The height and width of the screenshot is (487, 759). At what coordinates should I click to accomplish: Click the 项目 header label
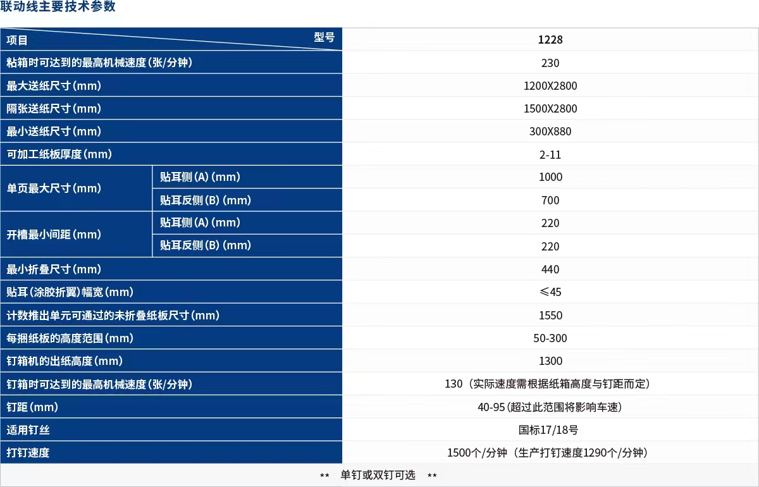pyautogui.click(x=17, y=40)
